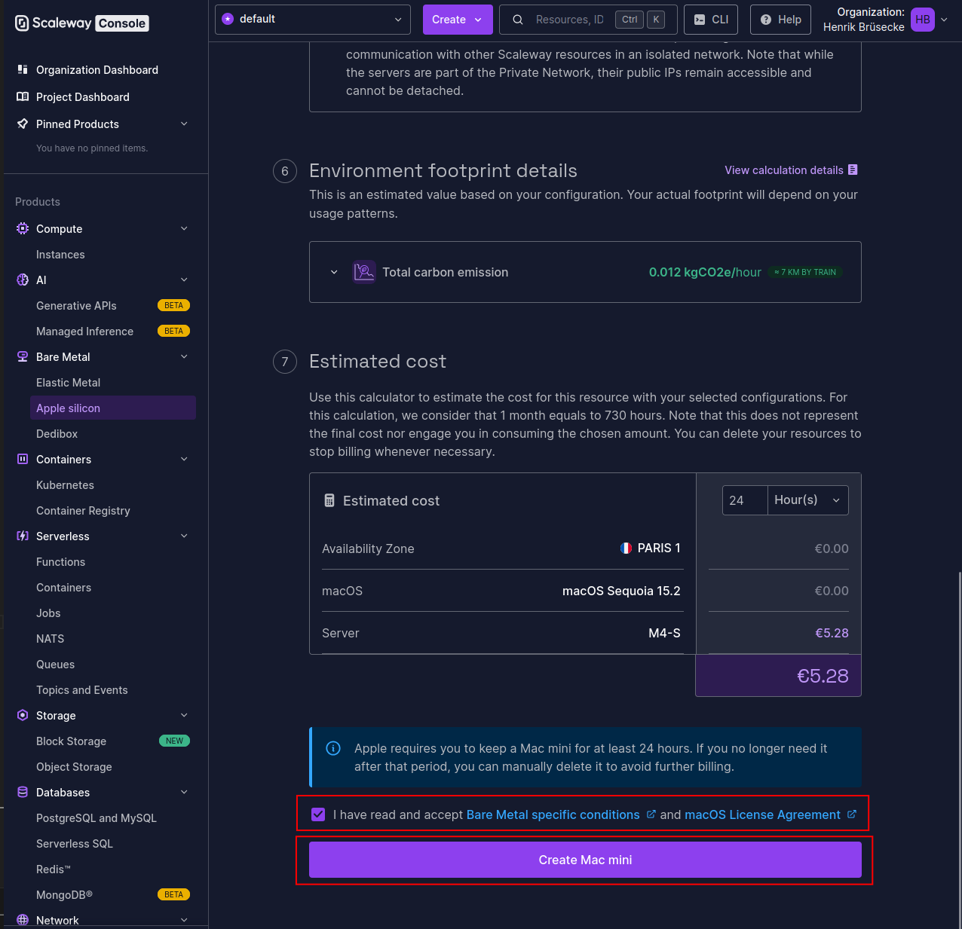Collapse the Serverless section chevron
Viewport: 962px width, 929px height.
[x=184, y=536]
